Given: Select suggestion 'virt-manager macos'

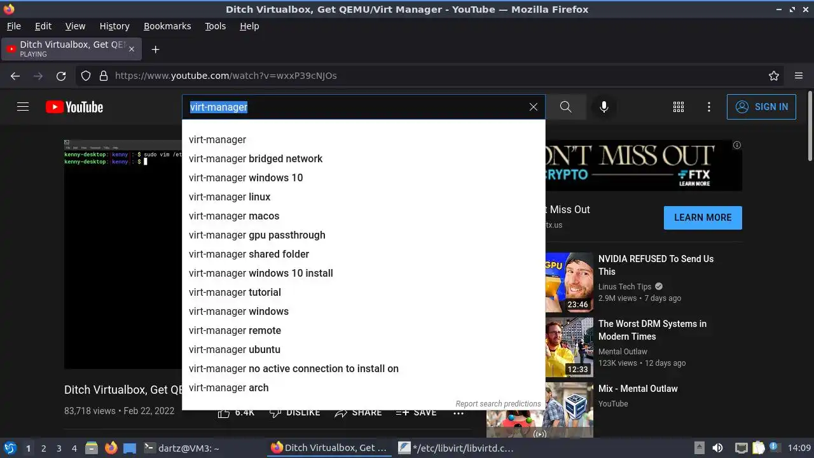Looking at the screenshot, I should click(363, 216).
